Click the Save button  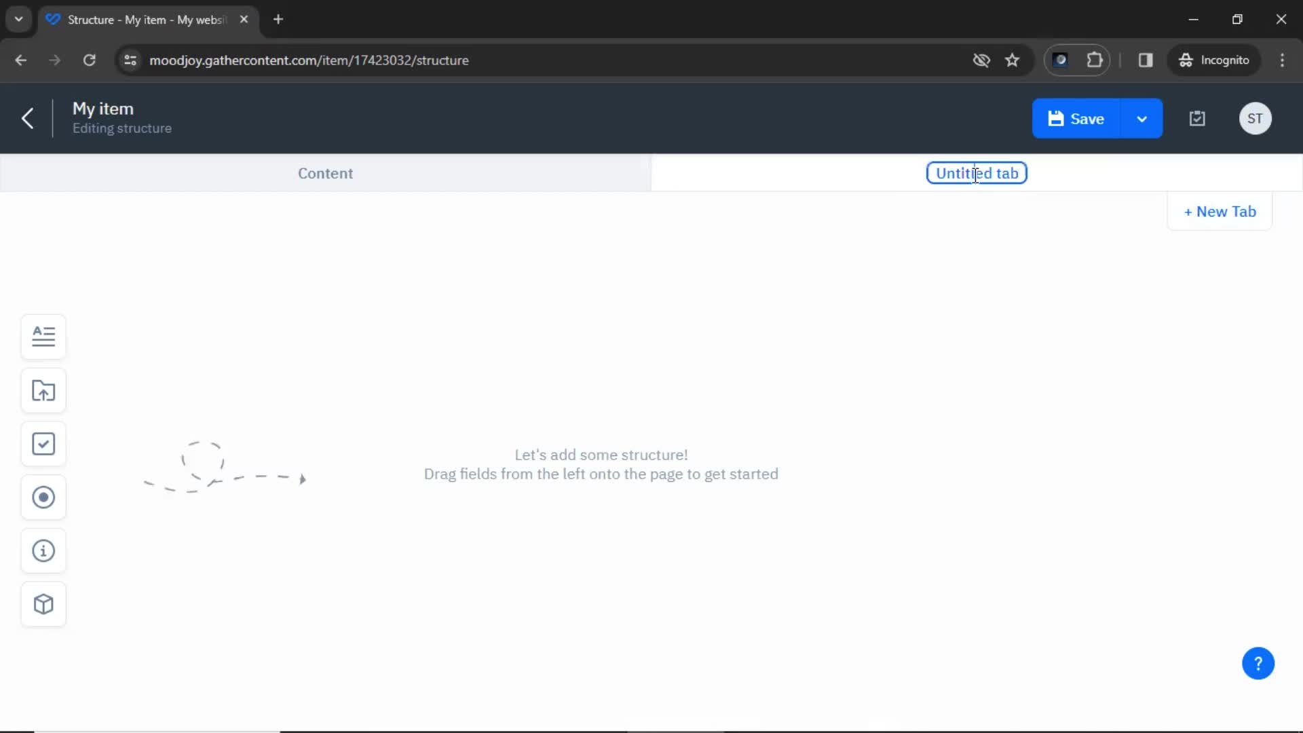point(1076,119)
